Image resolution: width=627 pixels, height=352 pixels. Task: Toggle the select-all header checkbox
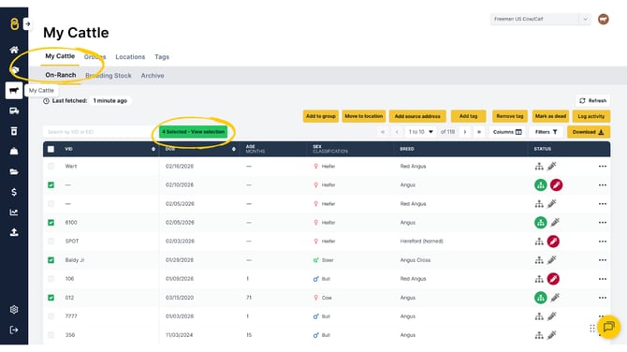[x=51, y=149]
